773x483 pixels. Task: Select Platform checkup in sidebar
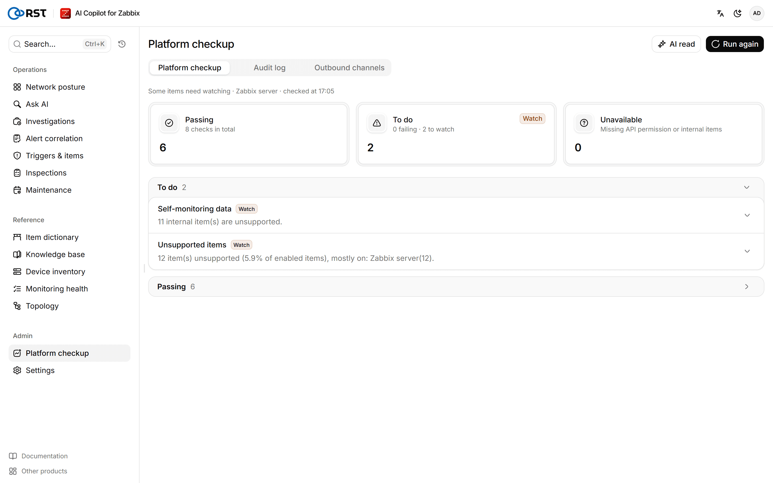(x=70, y=353)
